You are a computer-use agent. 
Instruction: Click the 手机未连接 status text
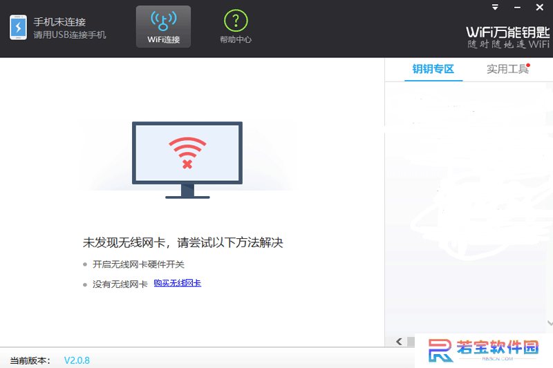pyautogui.click(x=59, y=22)
